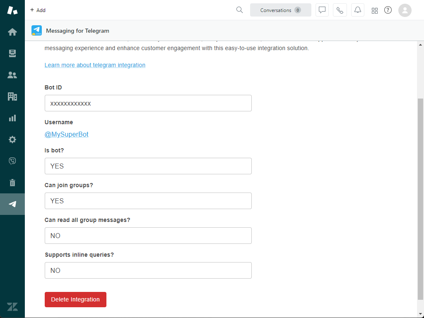424x318 pixels.
Task: Open Views icon in the sidebar
Action: click(x=12, y=53)
